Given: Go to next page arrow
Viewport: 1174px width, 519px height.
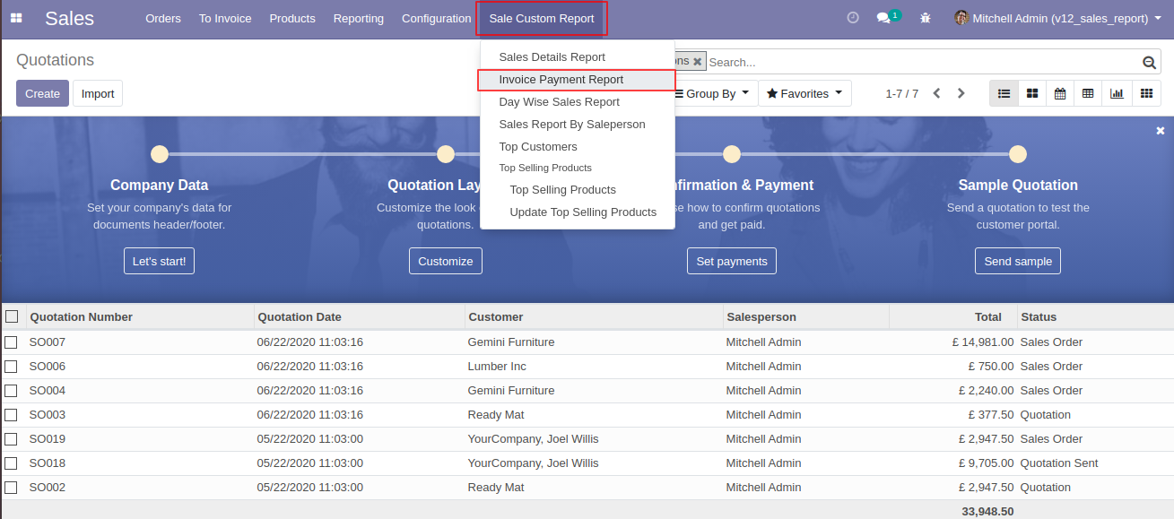Looking at the screenshot, I should pyautogui.click(x=961, y=93).
